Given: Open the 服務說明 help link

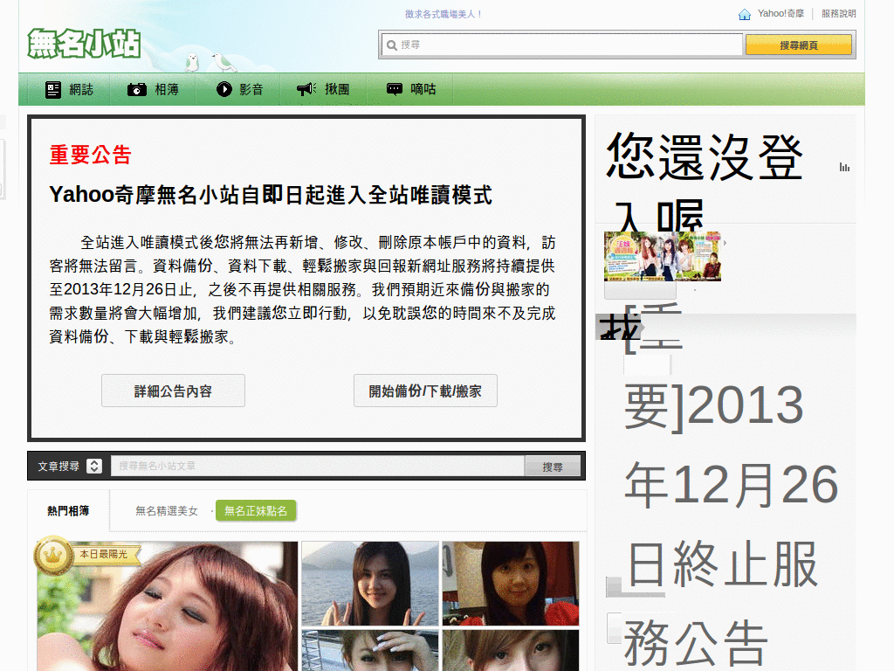Looking at the screenshot, I should [838, 14].
